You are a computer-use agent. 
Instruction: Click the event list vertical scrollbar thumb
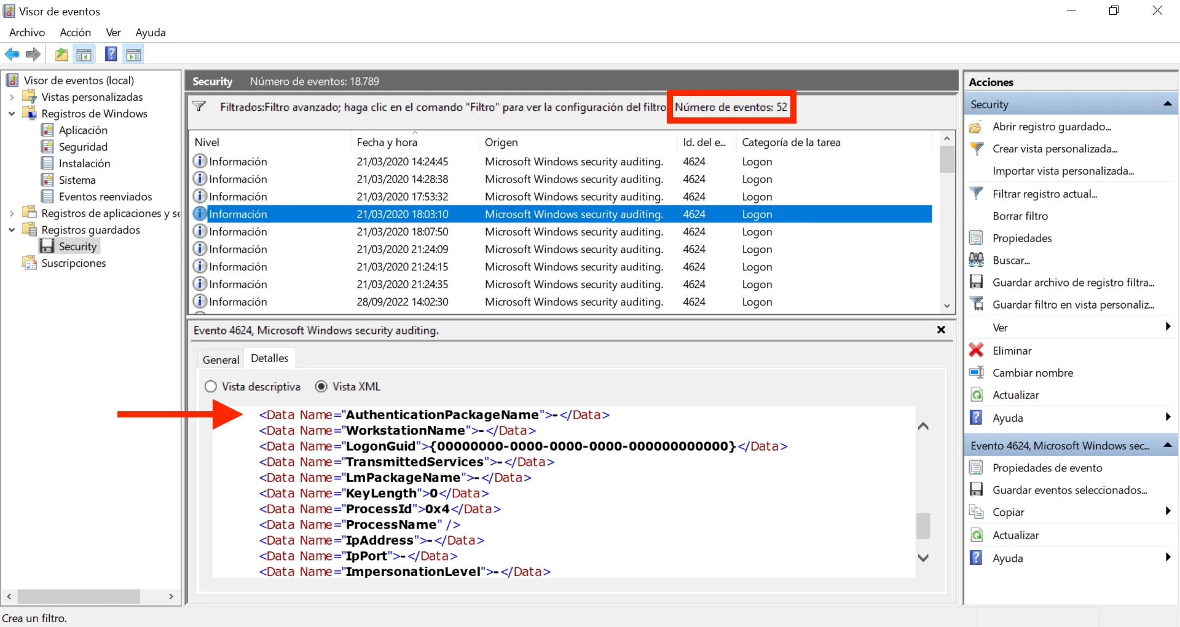[x=947, y=160]
